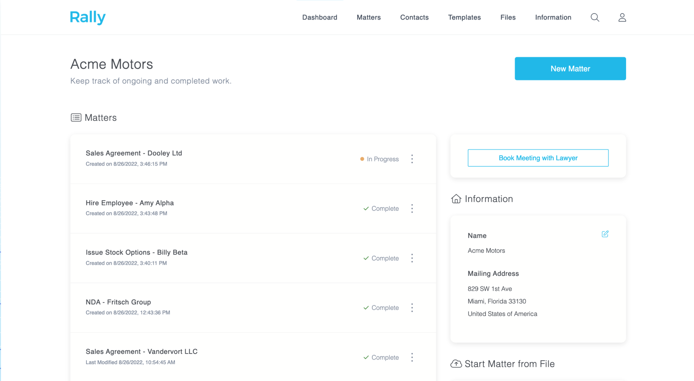
Task: Open the Contacts navigation item
Action: 414,17
